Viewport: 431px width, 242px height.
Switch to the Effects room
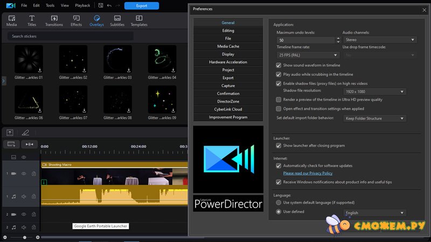pos(76,20)
